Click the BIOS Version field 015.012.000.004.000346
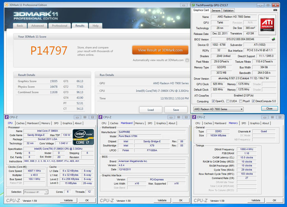 pos(240,39)
